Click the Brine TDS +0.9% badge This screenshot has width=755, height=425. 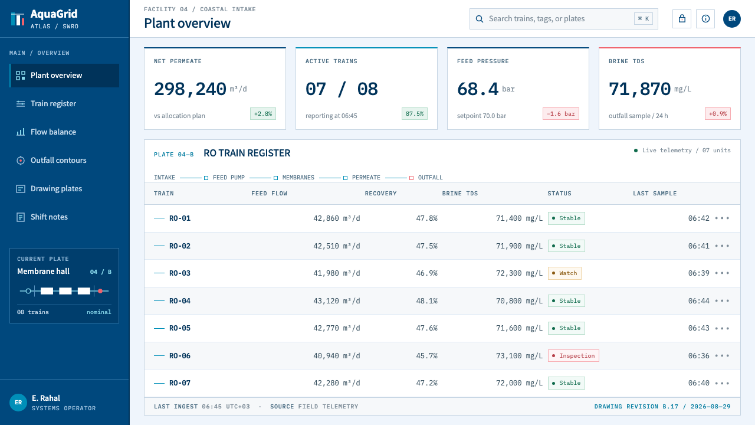click(718, 114)
